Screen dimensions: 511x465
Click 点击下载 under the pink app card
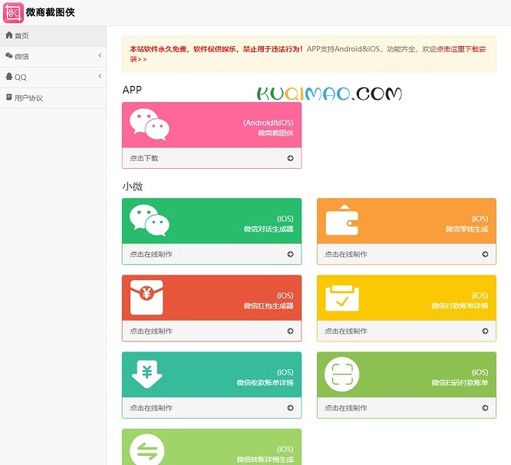pos(144,158)
